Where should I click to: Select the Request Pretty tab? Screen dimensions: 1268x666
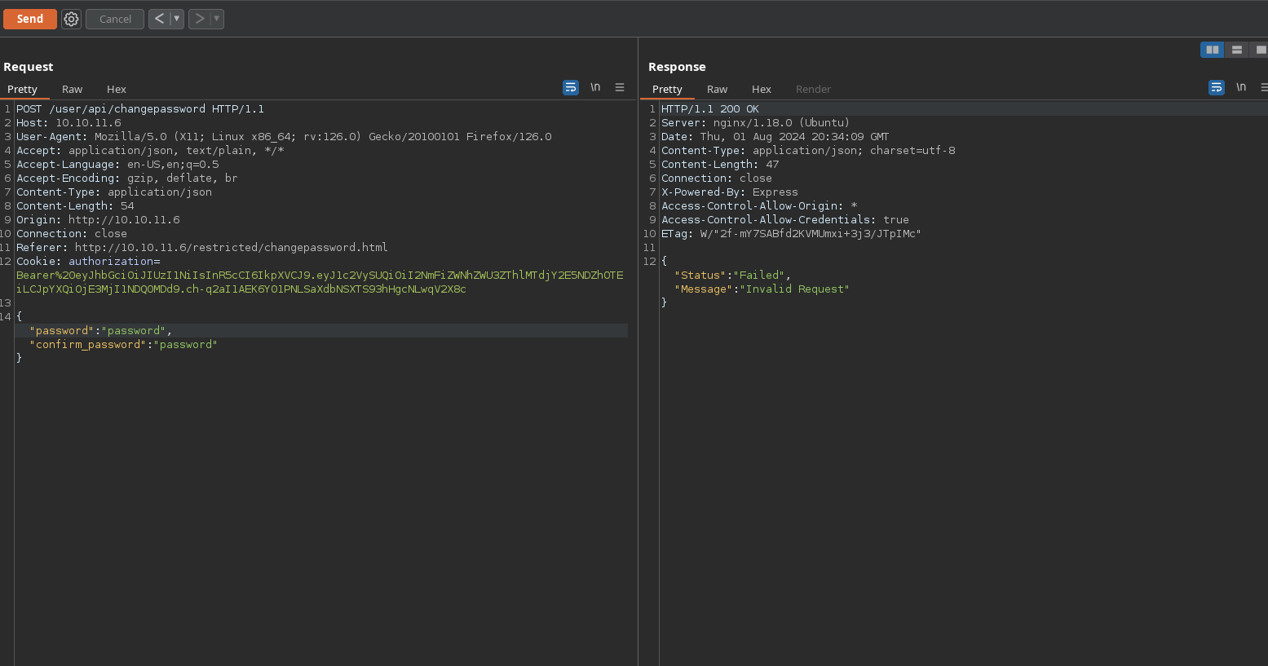tap(23, 89)
